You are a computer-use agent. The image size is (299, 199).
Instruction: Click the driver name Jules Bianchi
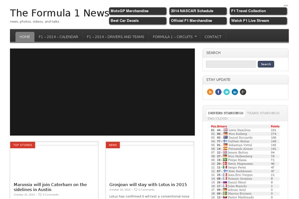tap(237, 186)
